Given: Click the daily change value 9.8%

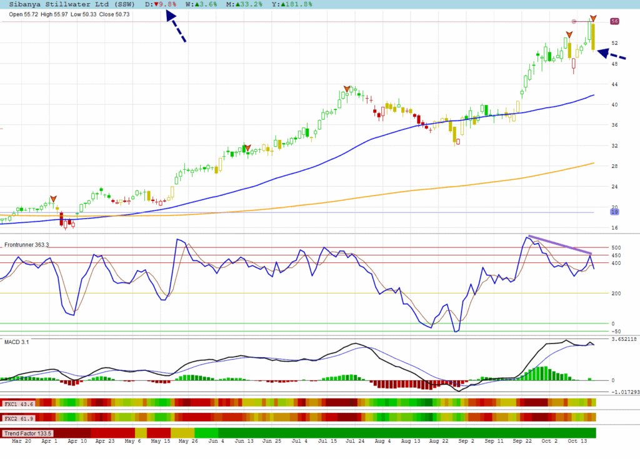Looking at the screenshot, I should [165, 4].
